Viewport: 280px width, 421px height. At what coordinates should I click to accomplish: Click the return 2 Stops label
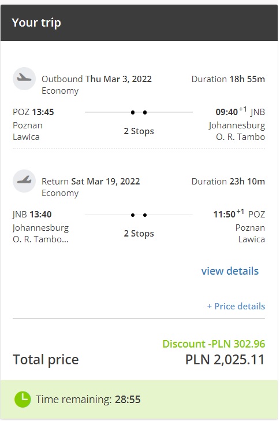(x=139, y=234)
